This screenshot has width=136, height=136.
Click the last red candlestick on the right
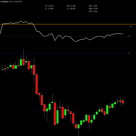[x=123, y=102]
